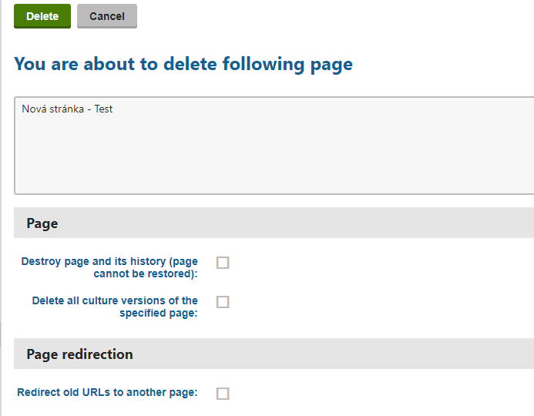Viewport: 534px width, 416px height.
Task: Click the 'Redirect old URLs to another page' label
Action: tap(107, 393)
